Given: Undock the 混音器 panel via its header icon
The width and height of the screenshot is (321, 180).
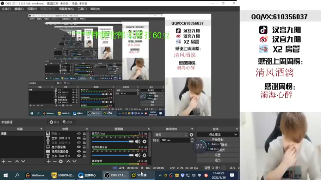Looking at the screenshot, I should click(148, 129).
